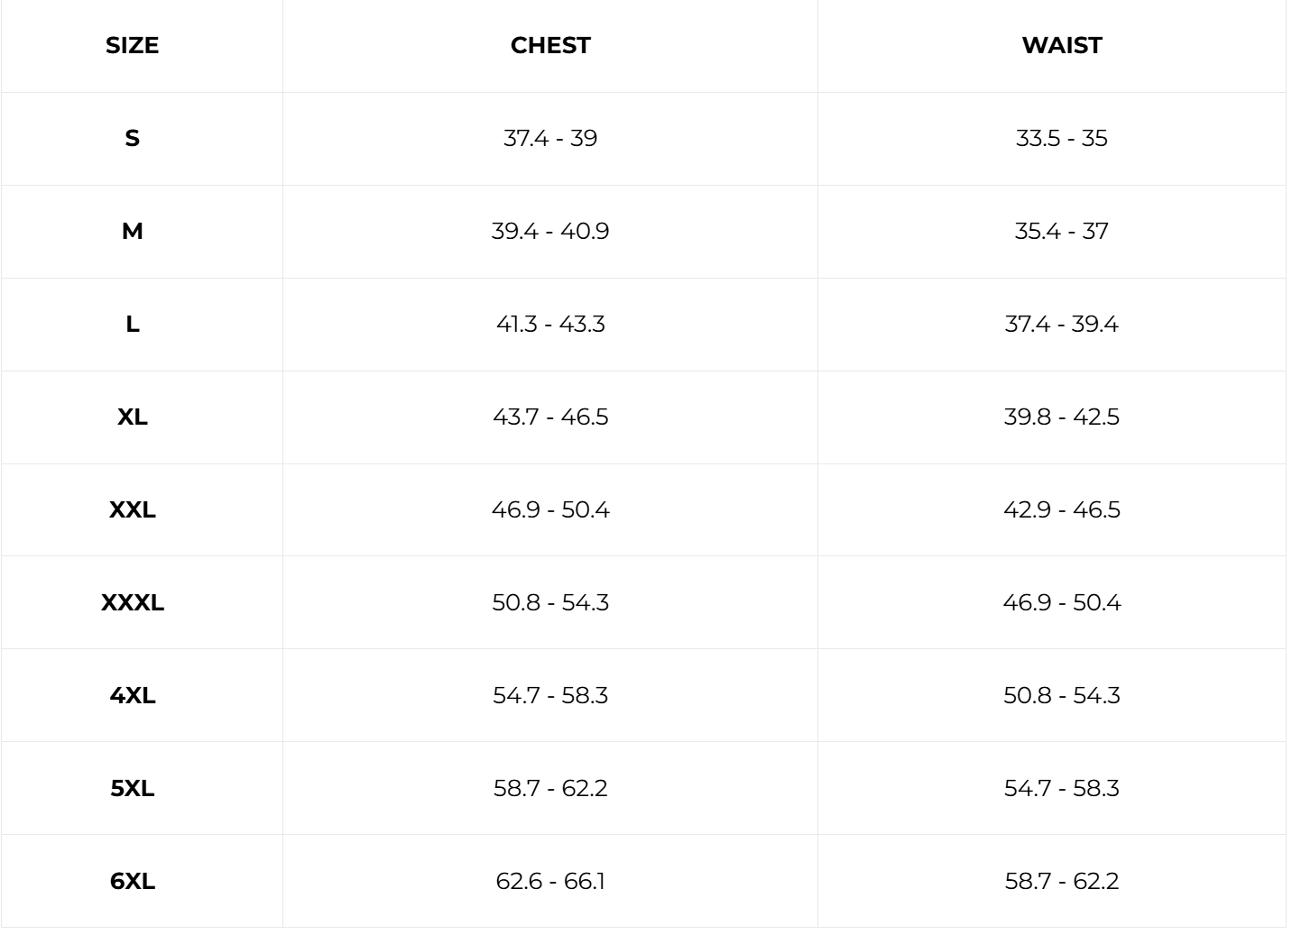The width and height of the screenshot is (1292, 935).
Task: Click XXXL waist cell 46.9 - 50.4
Action: [x=1061, y=602]
